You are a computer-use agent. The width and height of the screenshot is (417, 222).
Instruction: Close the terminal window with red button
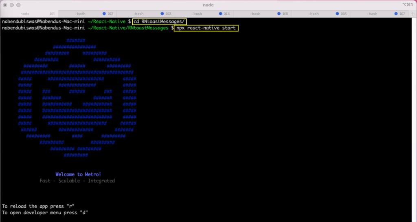(x=5, y=5)
